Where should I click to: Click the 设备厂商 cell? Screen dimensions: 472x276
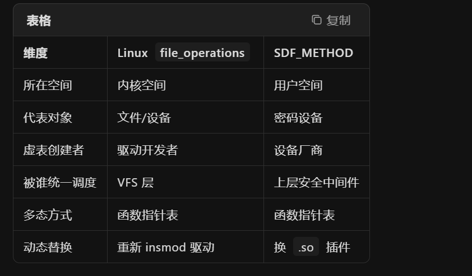pyautogui.click(x=298, y=150)
